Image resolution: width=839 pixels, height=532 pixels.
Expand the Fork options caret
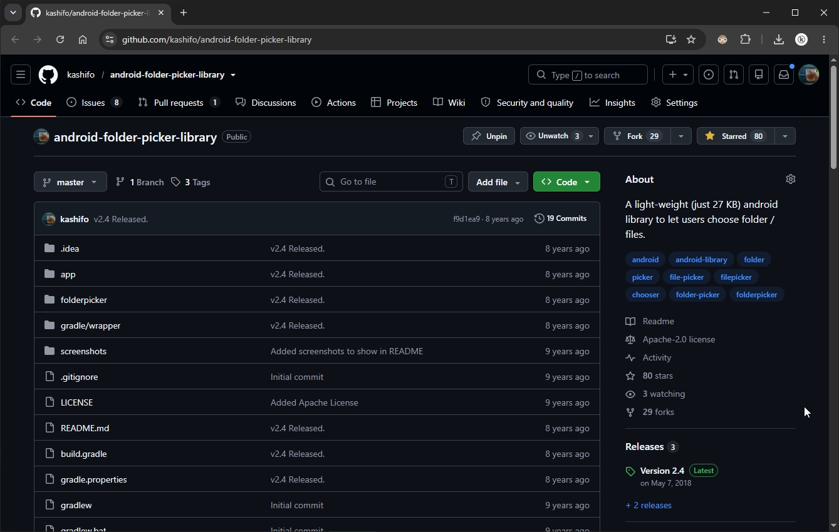(681, 136)
